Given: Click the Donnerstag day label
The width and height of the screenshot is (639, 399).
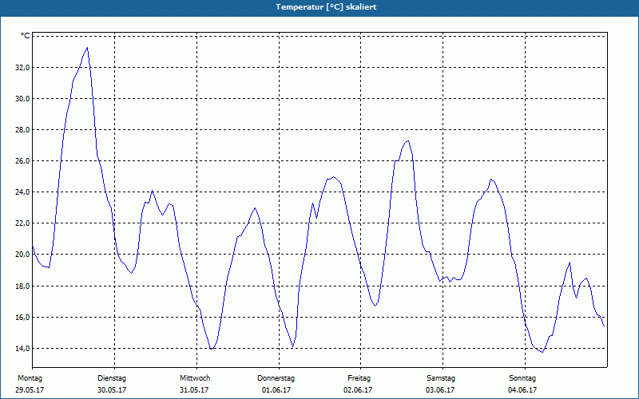Looking at the screenshot, I should [x=276, y=378].
